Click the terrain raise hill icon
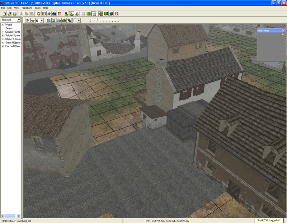287x223 pixels. [x=33, y=20]
